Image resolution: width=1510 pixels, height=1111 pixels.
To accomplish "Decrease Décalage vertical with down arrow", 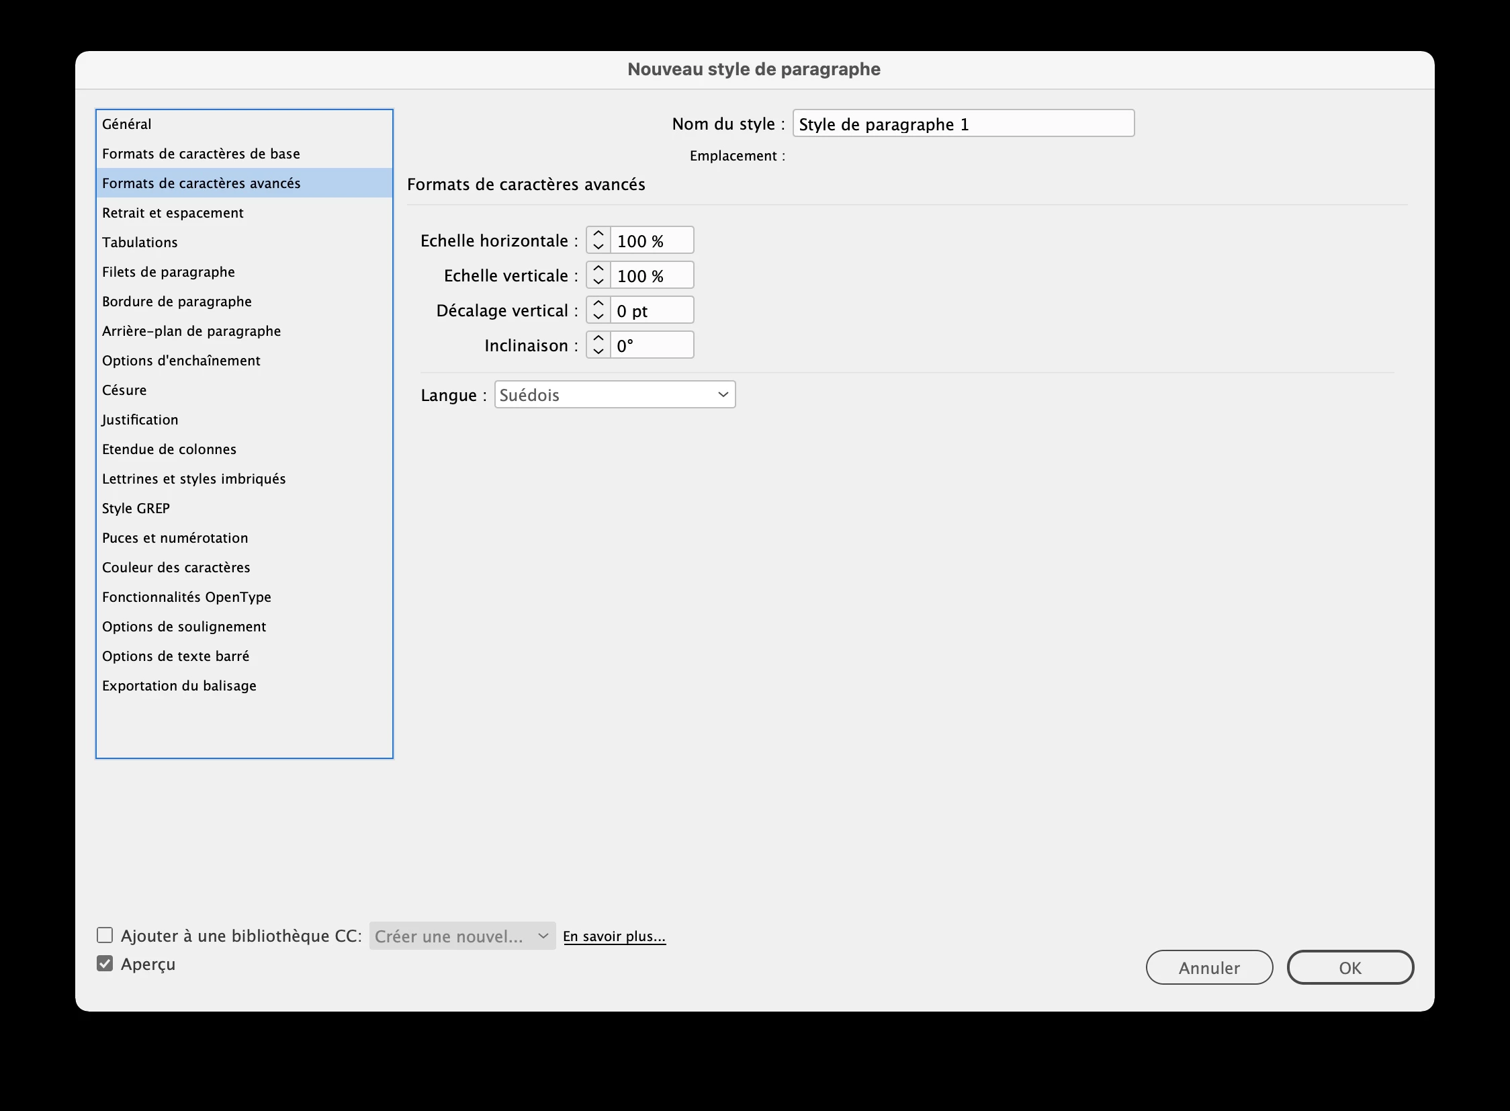I will [598, 317].
